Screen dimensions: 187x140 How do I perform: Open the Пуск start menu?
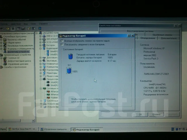[3, 129]
